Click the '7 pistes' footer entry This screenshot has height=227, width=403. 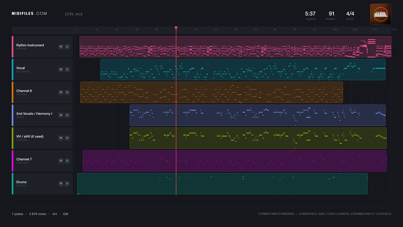coord(17,214)
